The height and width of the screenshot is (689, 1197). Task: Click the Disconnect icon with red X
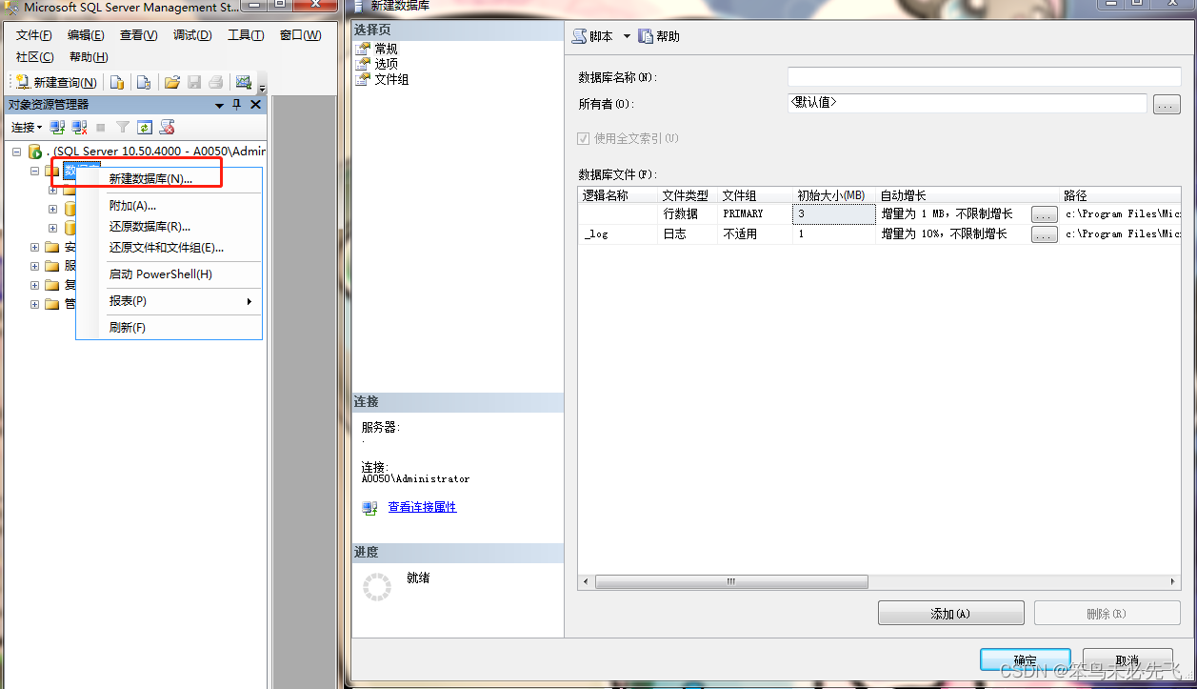click(80, 127)
